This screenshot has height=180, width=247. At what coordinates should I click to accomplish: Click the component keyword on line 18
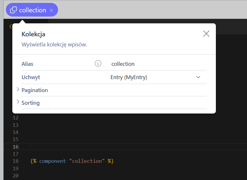point(52,161)
